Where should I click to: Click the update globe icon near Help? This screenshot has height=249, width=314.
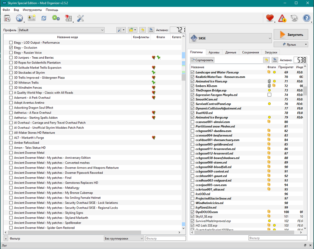[294, 18]
